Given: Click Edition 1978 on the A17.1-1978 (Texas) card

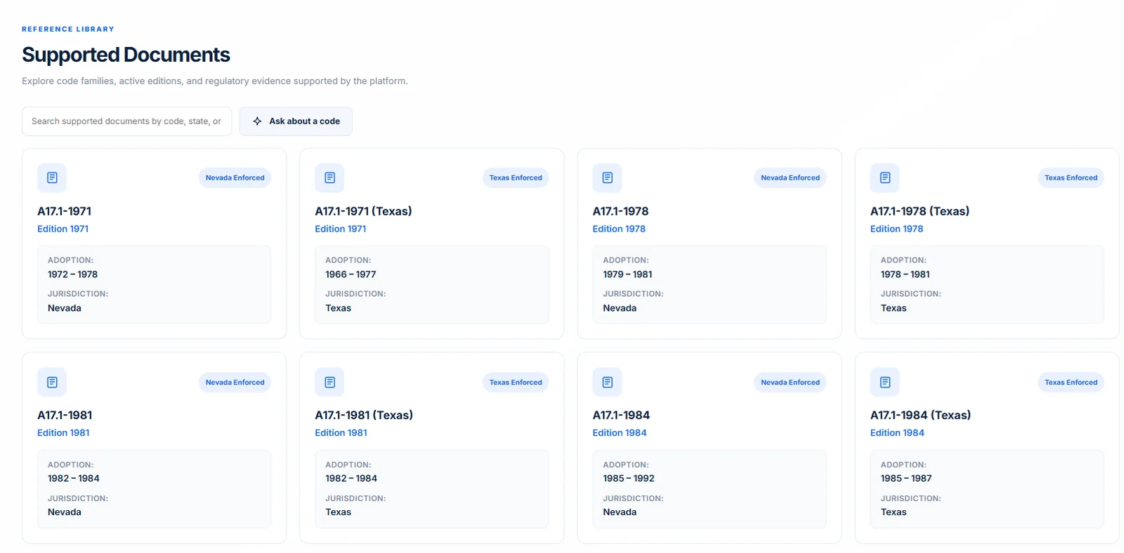Looking at the screenshot, I should (896, 229).
